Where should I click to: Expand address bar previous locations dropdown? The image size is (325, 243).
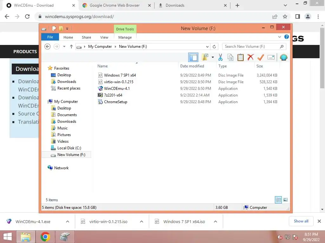point(207,47)
